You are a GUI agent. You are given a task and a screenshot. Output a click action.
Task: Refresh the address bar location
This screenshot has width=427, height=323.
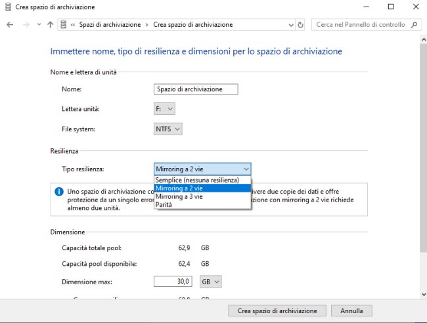pos(301,25)
